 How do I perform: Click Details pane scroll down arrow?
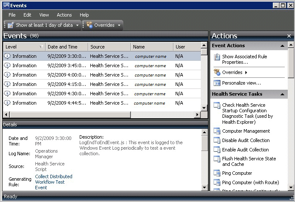point(205,188)
